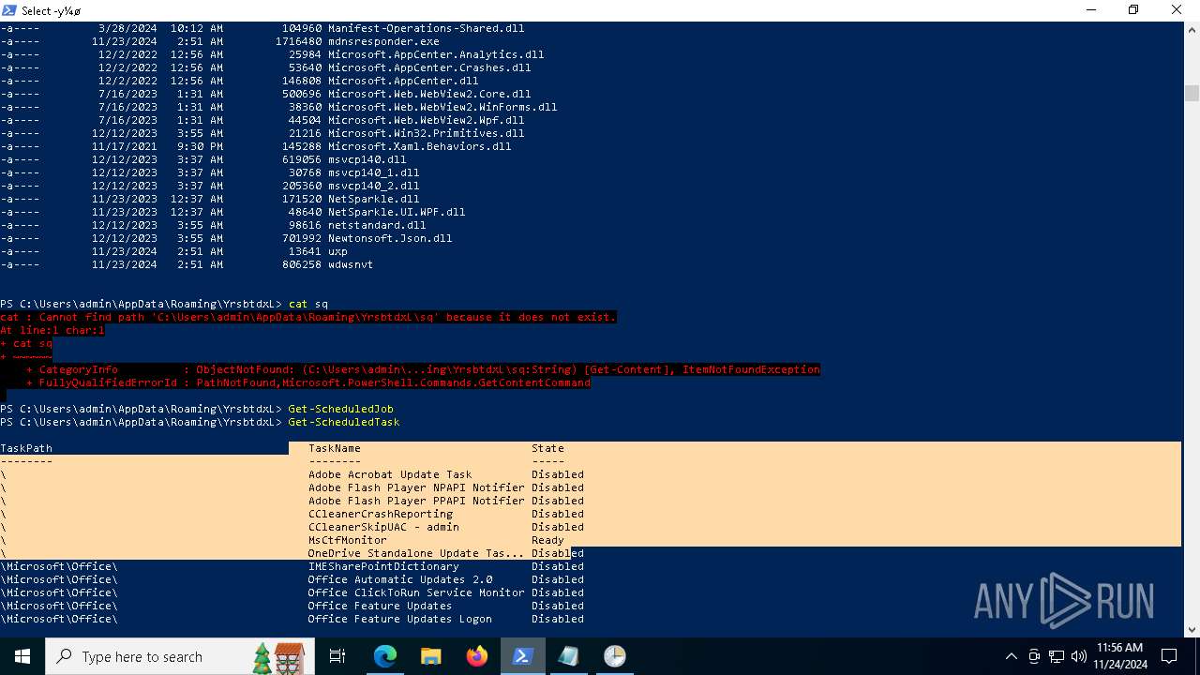Click Office ClickToRun Service Monitor text

(416, 592)
